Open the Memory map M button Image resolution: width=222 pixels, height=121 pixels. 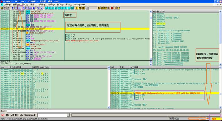(x=53, y=8)
